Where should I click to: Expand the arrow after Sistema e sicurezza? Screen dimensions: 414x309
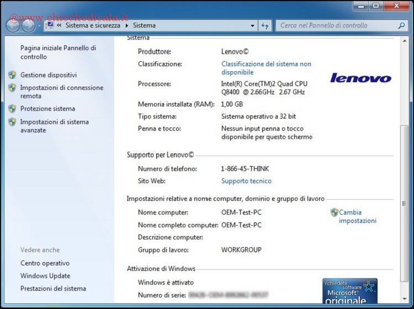pyautogui.click(x=127, y=25)
